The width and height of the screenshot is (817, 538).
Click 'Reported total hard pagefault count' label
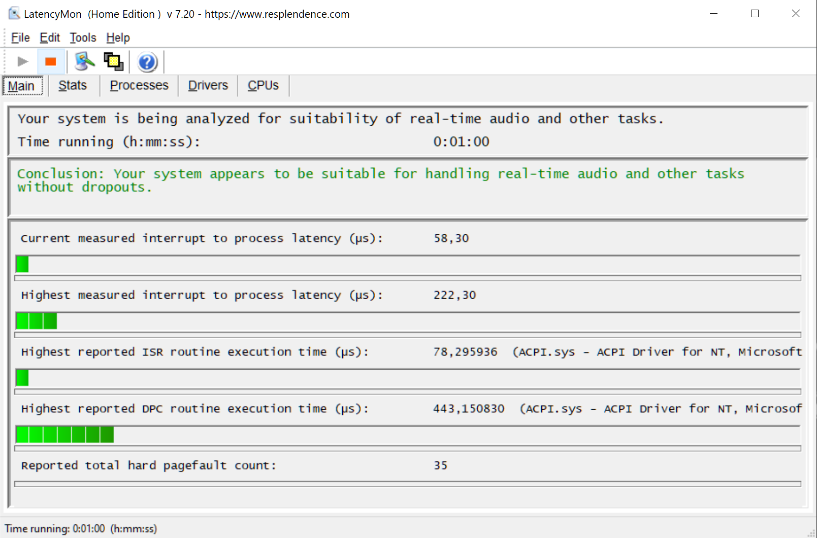click(148, 465)
